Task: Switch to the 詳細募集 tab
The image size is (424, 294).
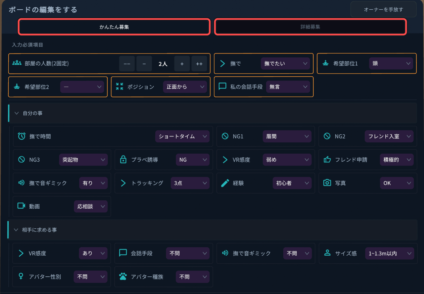Action: click(x=310, y=27)
